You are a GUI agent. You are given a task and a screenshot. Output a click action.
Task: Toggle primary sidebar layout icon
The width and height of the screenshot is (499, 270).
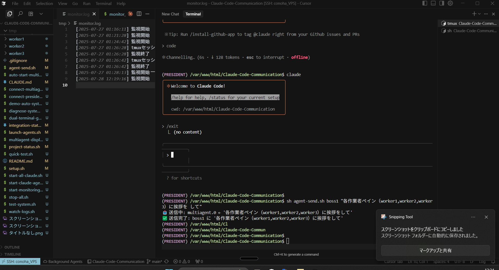tap(425, 3)
